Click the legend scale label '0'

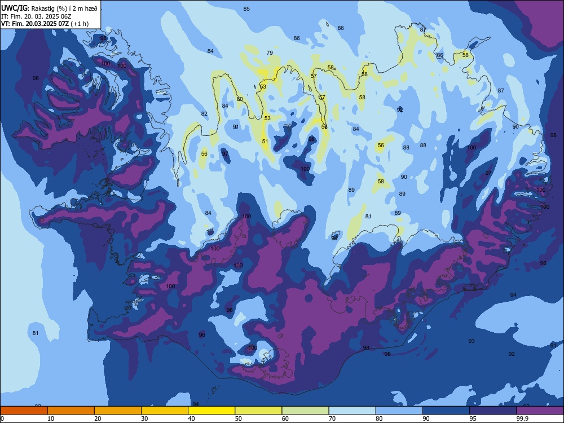[2, 418]
